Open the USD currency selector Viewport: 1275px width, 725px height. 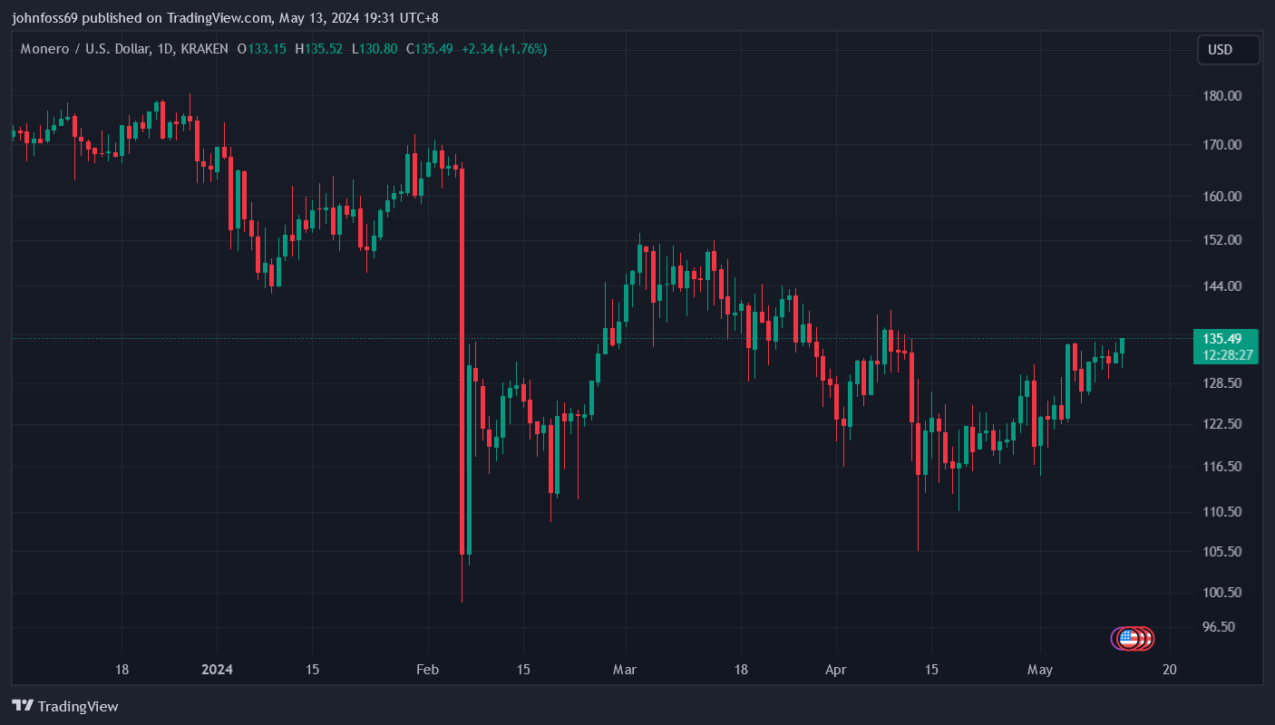click(1229, 50)
